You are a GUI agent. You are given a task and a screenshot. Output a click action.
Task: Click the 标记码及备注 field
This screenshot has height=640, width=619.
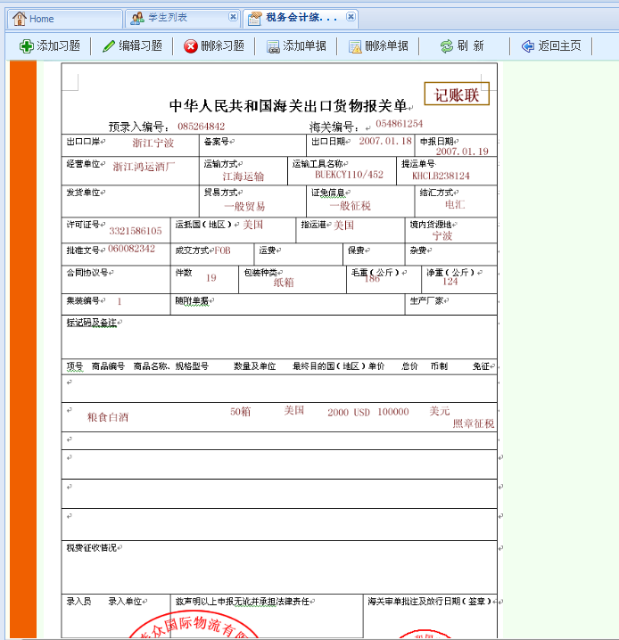click(279, 337)
